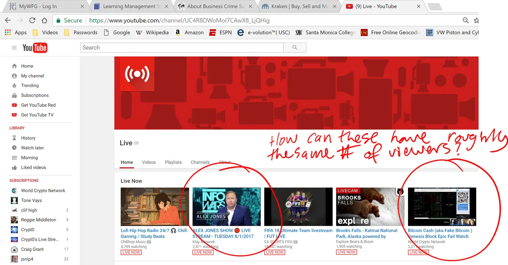Go back with browser back arrow
508x265 pixels.
8,20
